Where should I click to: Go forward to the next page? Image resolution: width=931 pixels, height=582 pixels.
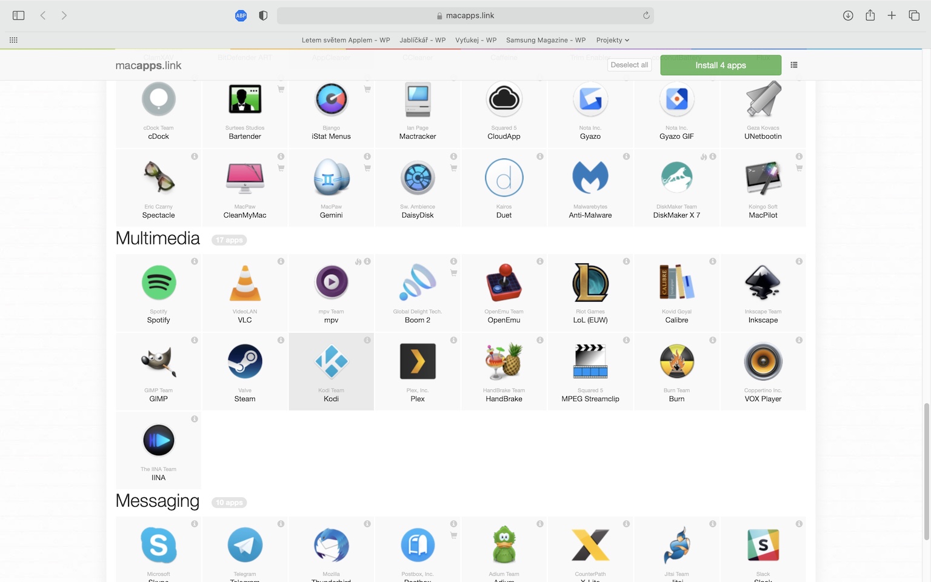pyautogui.click(x=64, y=16)
